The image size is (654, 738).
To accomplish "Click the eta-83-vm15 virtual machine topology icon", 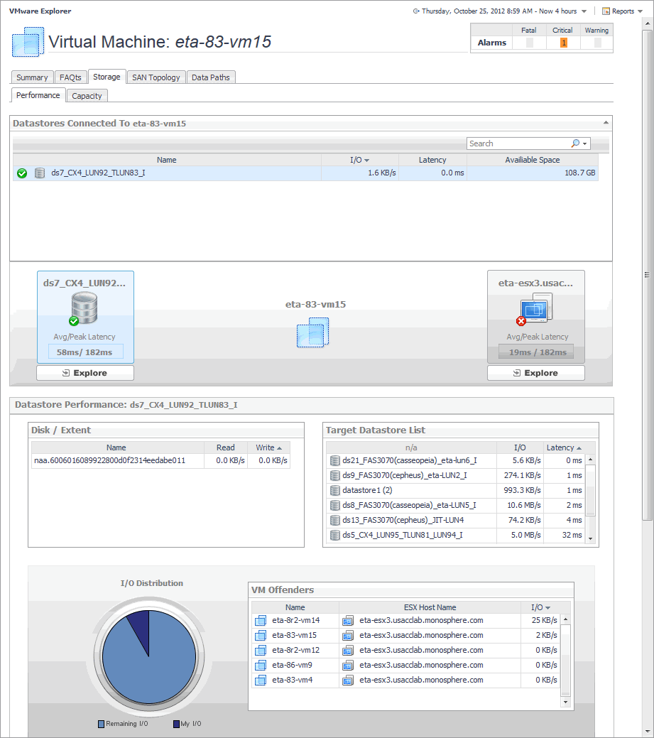I will click(313, 332).
